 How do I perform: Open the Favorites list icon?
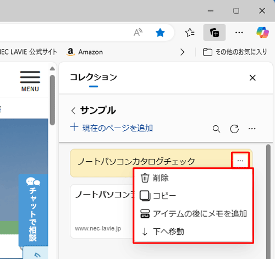point(190,32)
